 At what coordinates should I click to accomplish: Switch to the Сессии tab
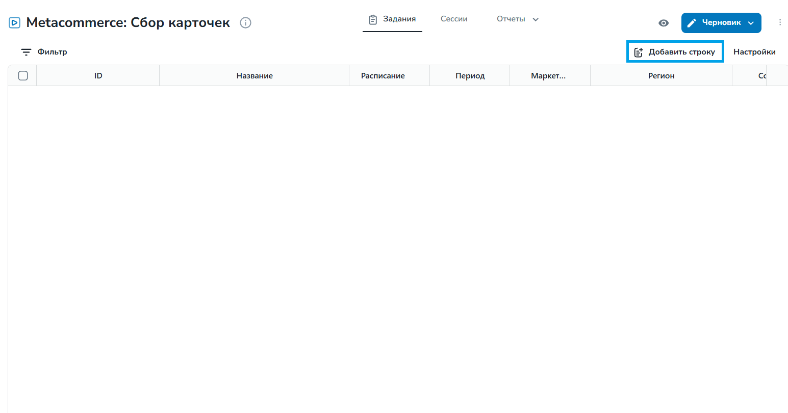[x=454, y=19]
